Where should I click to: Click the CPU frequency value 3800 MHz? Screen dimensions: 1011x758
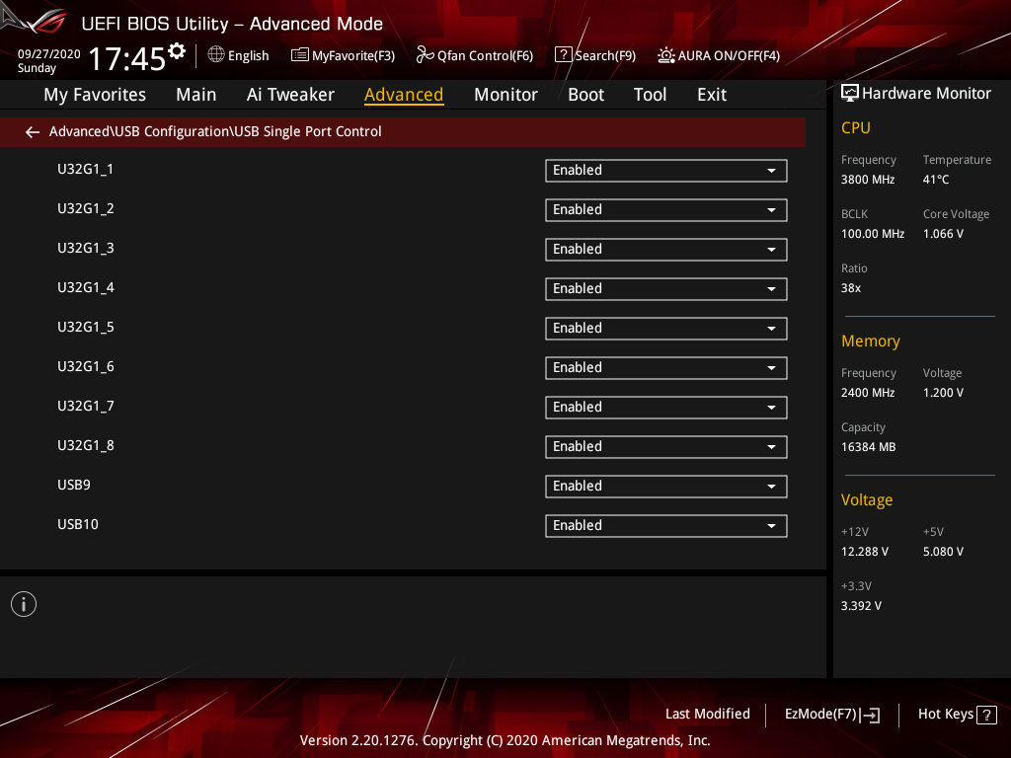coord(867,180)
